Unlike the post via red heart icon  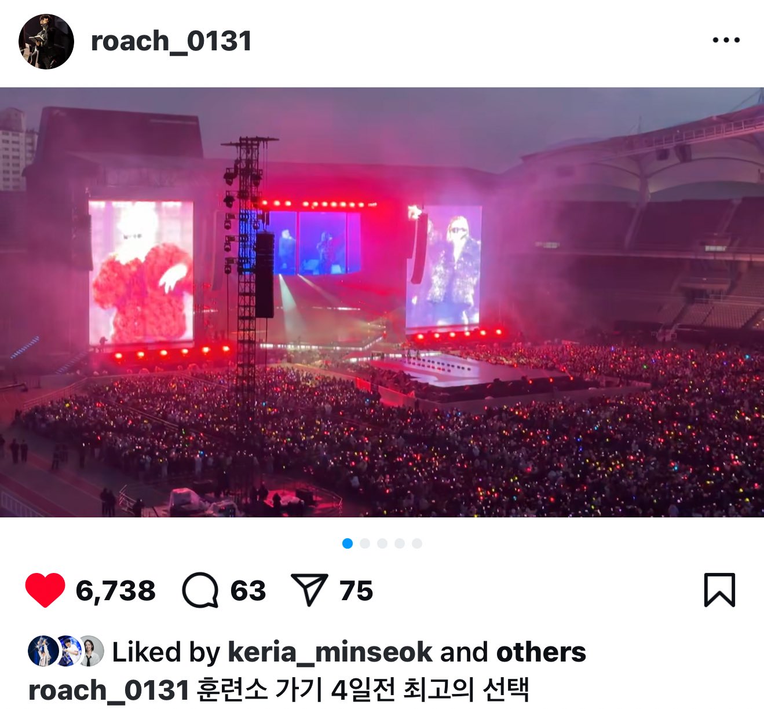[x=45, y=590]
